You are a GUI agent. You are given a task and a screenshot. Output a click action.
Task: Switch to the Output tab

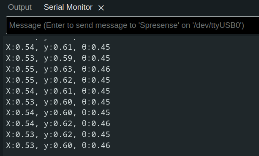click(x=20, y=7)
